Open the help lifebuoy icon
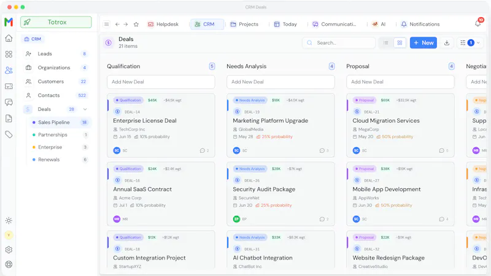Image resolution: width=491 pixels, height=276 pixels. (9, 264)
